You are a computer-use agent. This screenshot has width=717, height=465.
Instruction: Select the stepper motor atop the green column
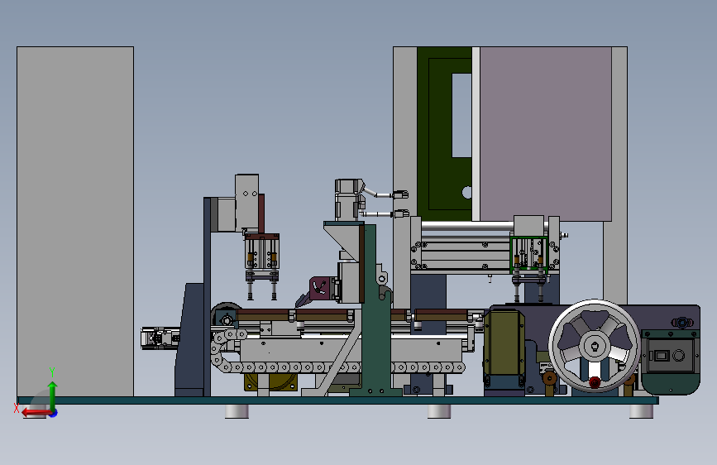(349, 199)
